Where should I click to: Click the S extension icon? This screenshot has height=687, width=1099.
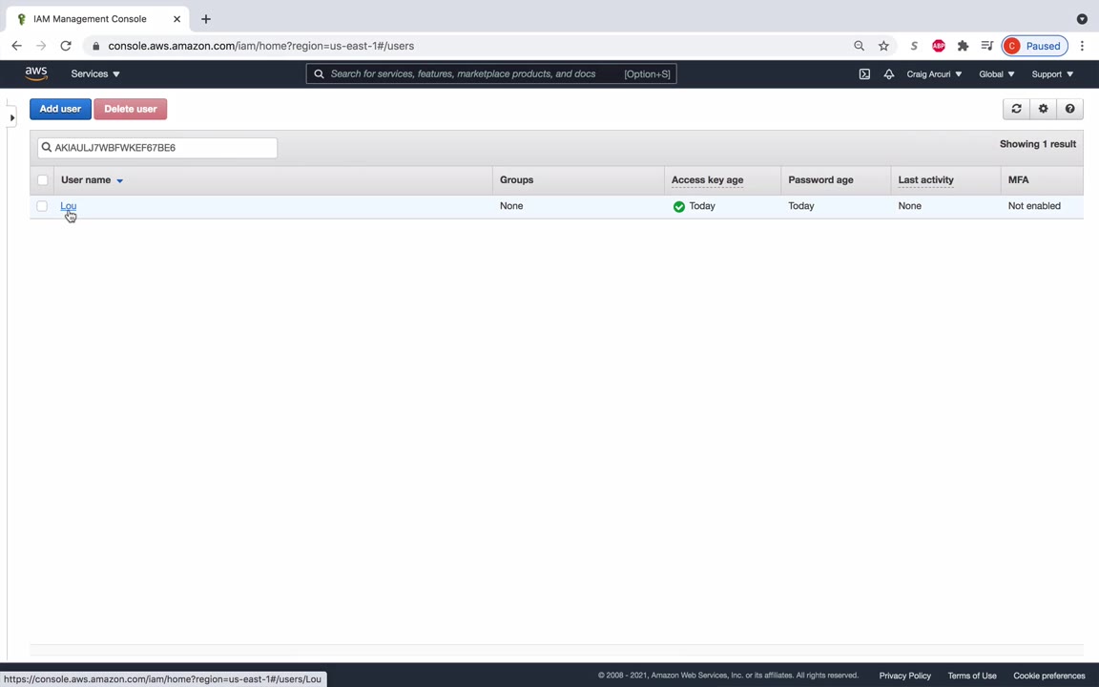coord(914,46)
